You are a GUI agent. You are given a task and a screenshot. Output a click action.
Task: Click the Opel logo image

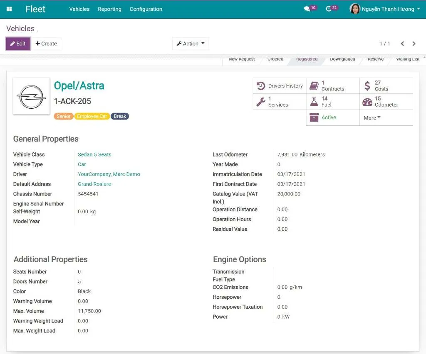click(x=32, y=96)
